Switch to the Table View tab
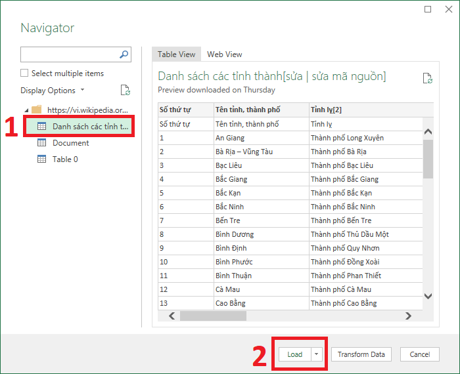Screen dimensions: 460x374 176,54
